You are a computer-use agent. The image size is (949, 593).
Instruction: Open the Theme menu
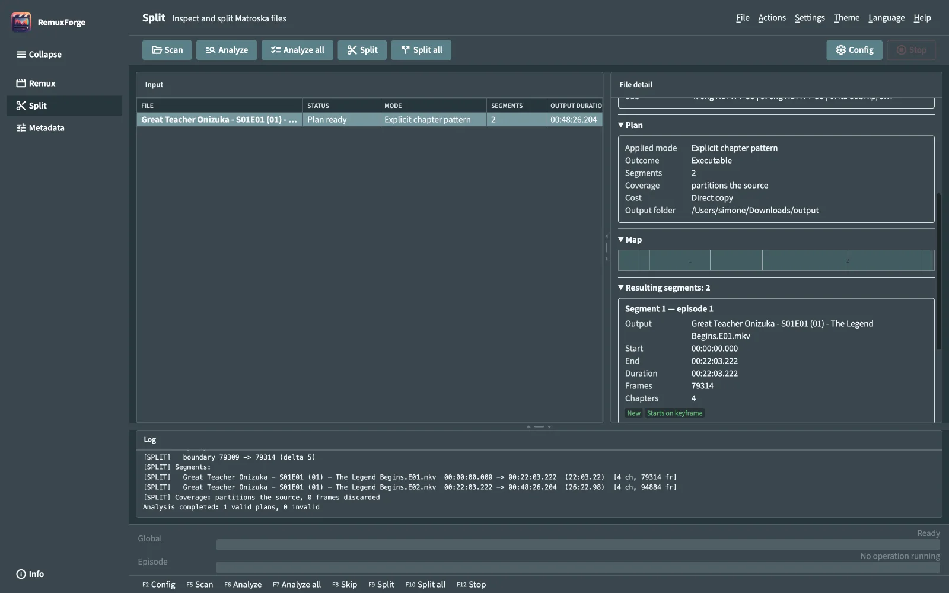click(x=846, y=18)
